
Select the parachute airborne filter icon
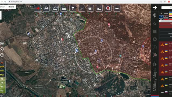pyautogui.click(x=73, y=8)
